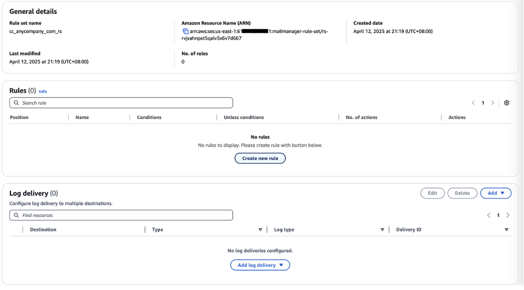Sort by Delivery ID column arrow

pos(506,230)
